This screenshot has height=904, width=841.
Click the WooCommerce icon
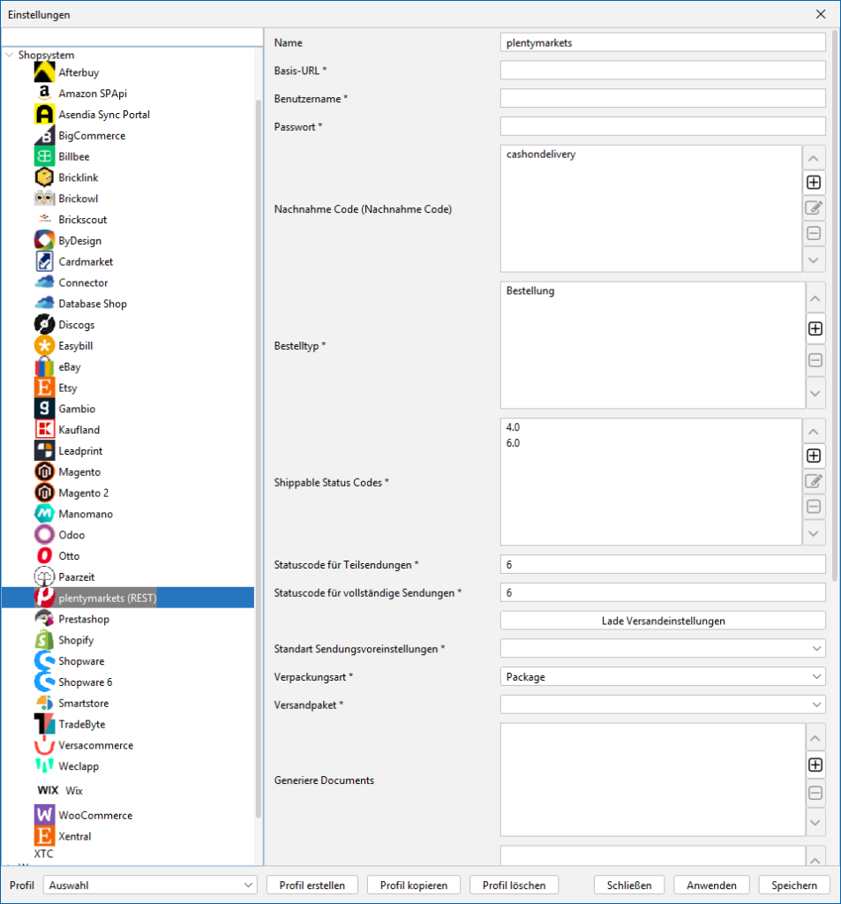44,815
